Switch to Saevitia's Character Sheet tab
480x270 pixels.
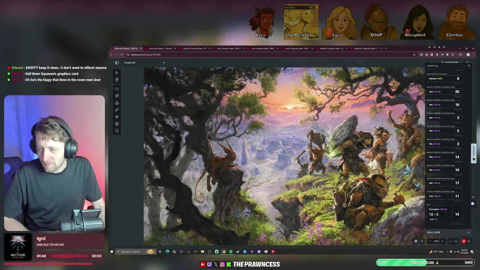tap(331, 48)
